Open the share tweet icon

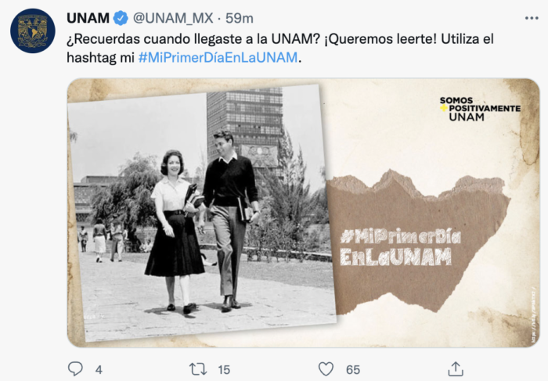tap(456, 369)
